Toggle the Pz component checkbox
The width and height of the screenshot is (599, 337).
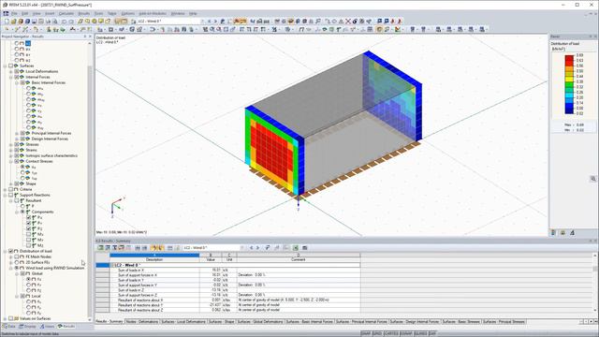29,228
